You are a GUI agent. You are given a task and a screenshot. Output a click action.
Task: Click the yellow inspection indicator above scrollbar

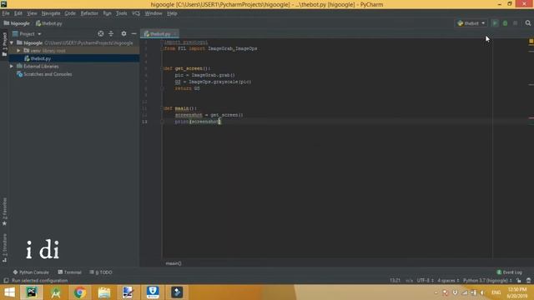[531, 41]
